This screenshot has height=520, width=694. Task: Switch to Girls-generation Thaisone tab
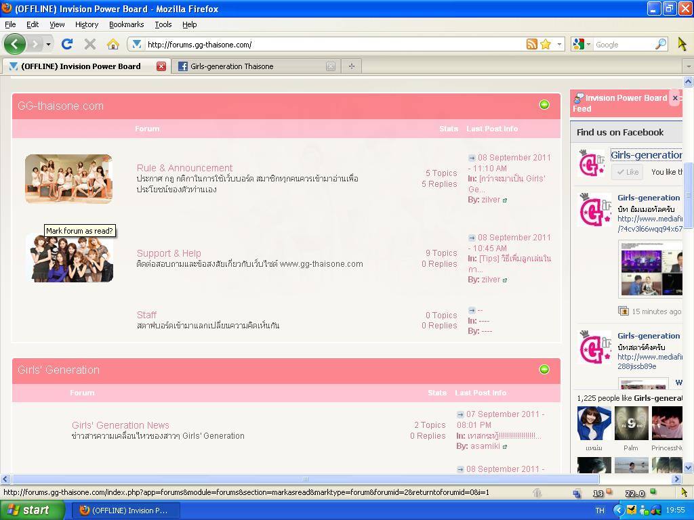coord(257,66)
